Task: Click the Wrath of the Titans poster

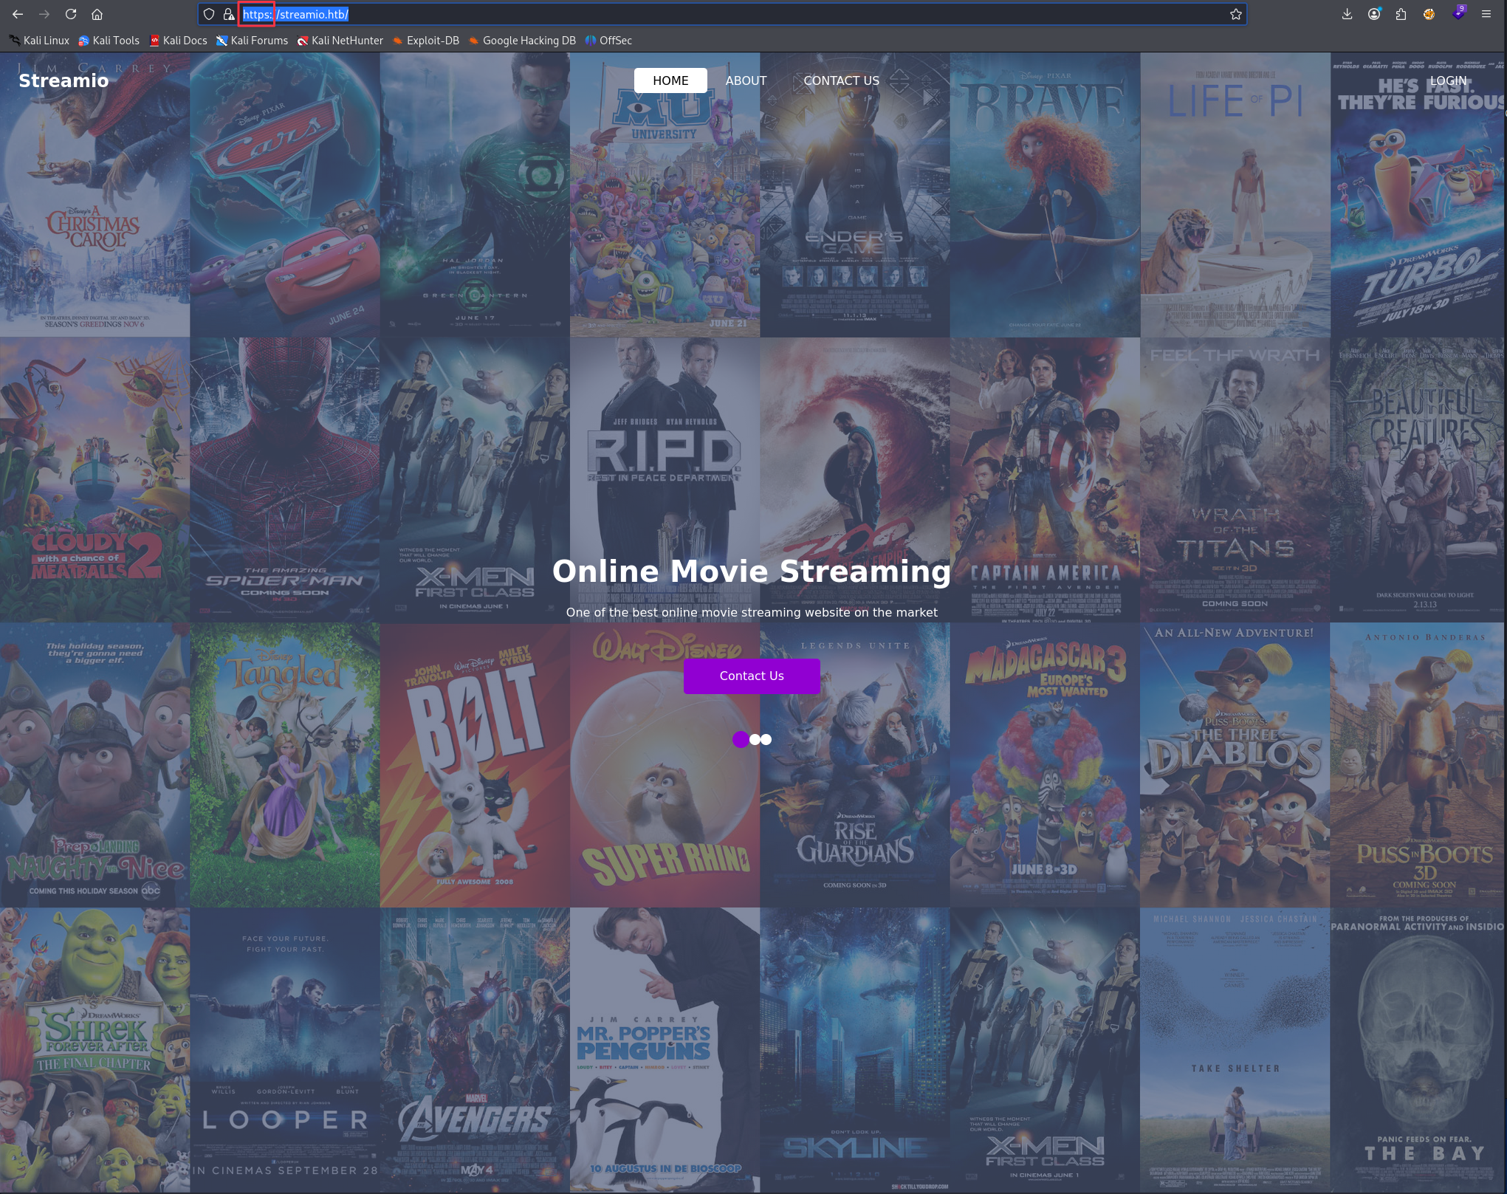Action: click(1235, 480)
